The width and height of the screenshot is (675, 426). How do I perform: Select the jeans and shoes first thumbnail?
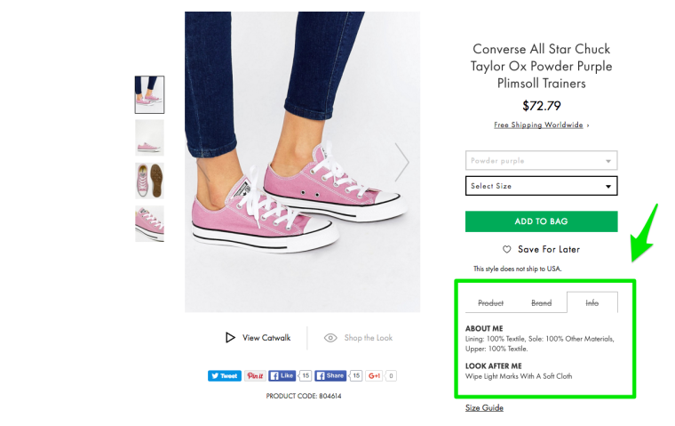149,94
